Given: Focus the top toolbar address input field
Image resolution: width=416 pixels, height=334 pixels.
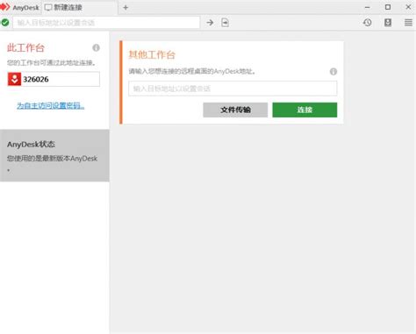Looking at the screenshot, I should (x=106, y=23).
